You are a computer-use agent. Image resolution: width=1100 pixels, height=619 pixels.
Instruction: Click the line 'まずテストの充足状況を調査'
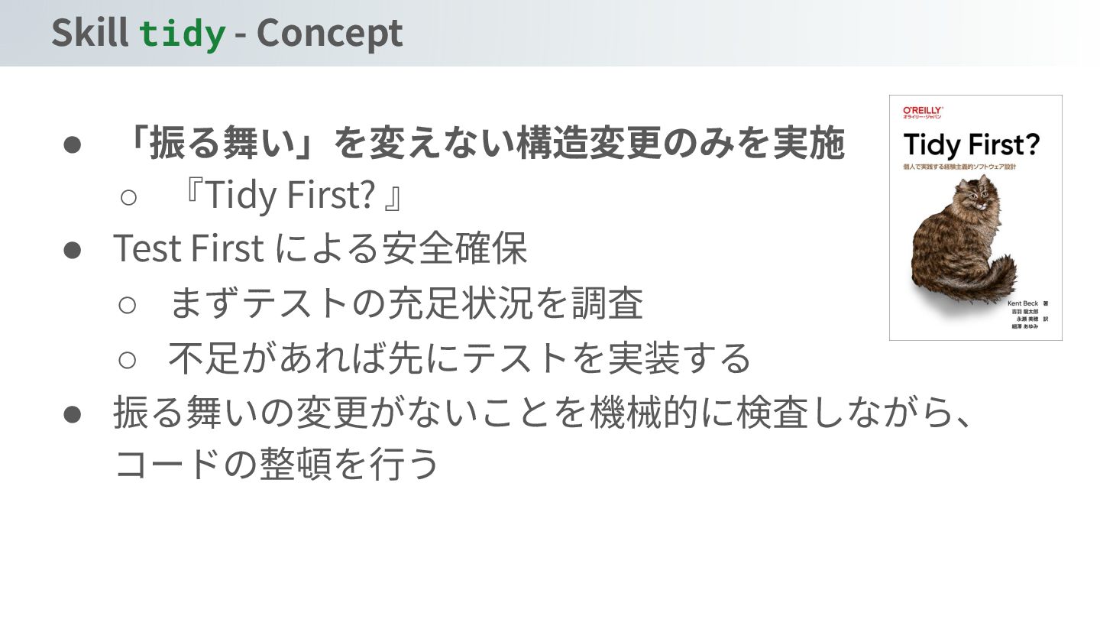[406, 303]
